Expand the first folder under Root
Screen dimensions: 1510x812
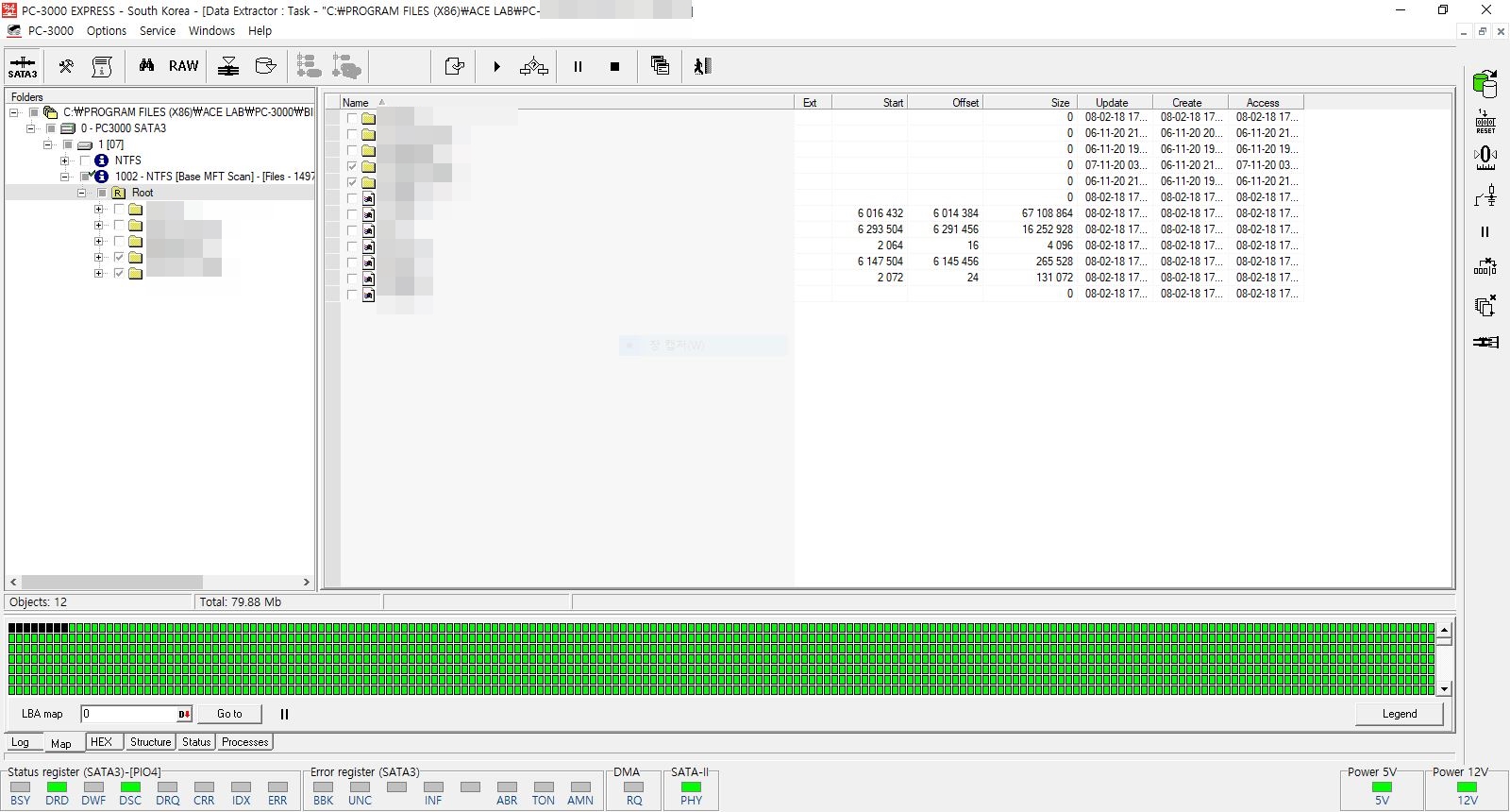tap(99, 209)
